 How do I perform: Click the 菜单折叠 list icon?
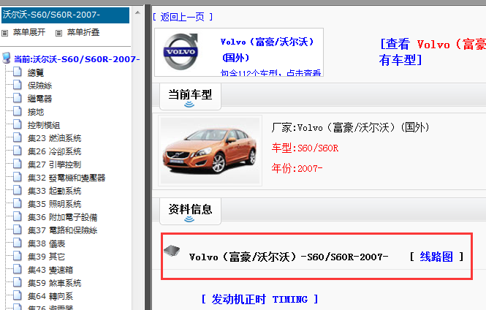click(x=58, y=33)
